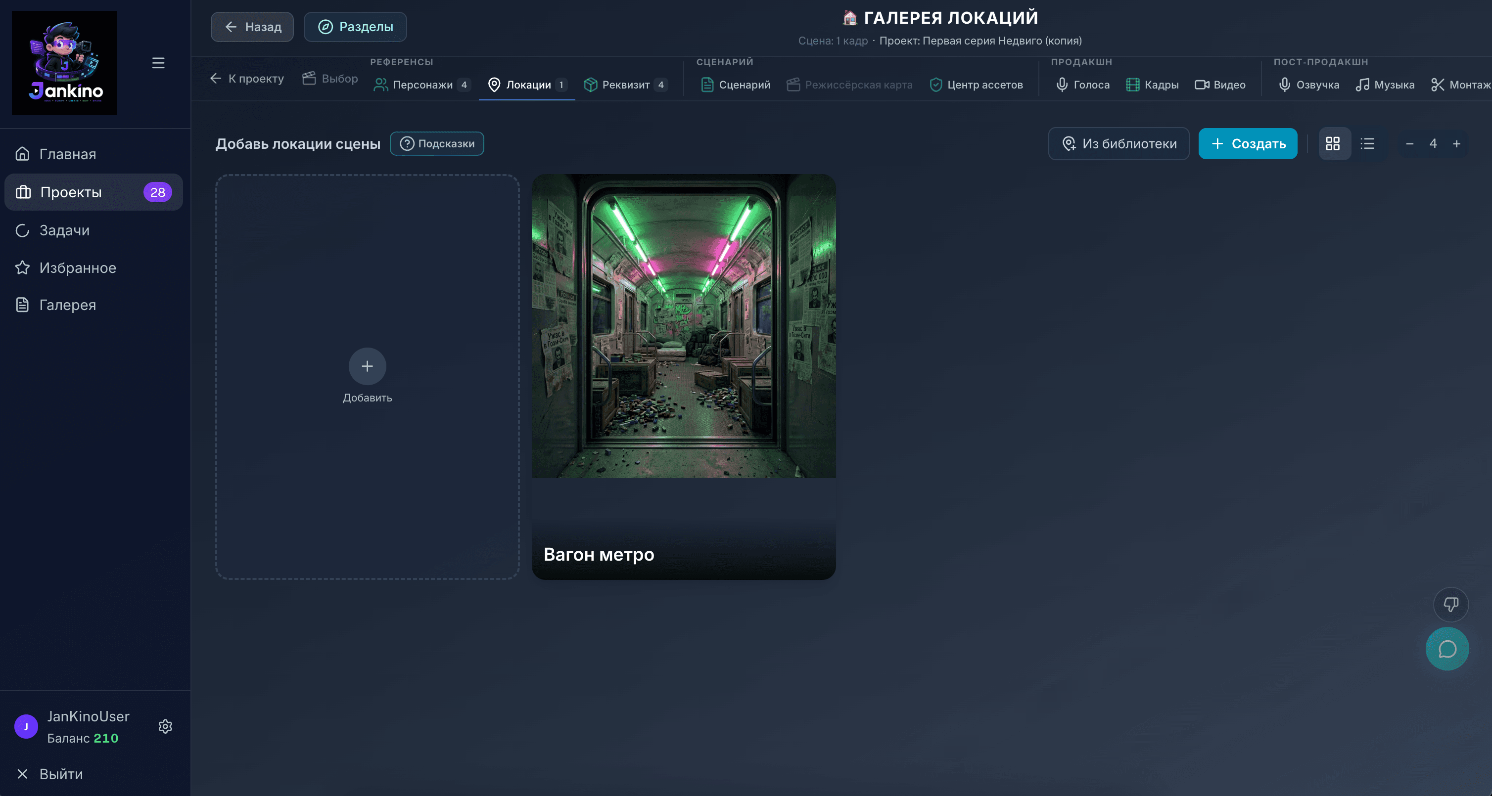
Task: Send negative feedback via thumbs-down icon
Action: coord(1450,604)
